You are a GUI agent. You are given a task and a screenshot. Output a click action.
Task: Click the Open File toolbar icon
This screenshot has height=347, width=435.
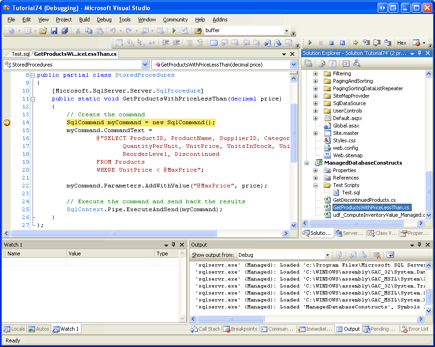[x=43, y=31]
